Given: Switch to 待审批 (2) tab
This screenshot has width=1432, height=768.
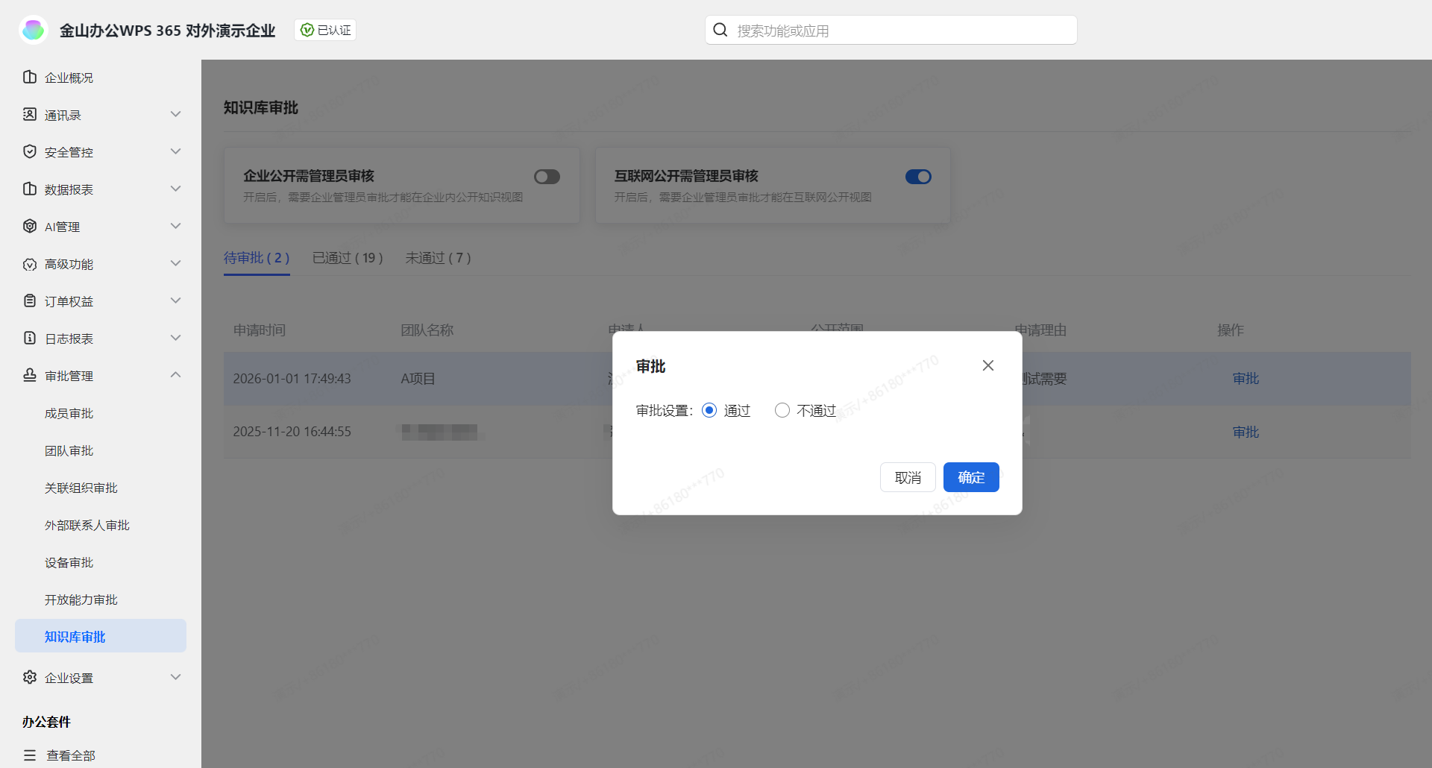Looking at the screenshot, I should [x=257, y=258].
